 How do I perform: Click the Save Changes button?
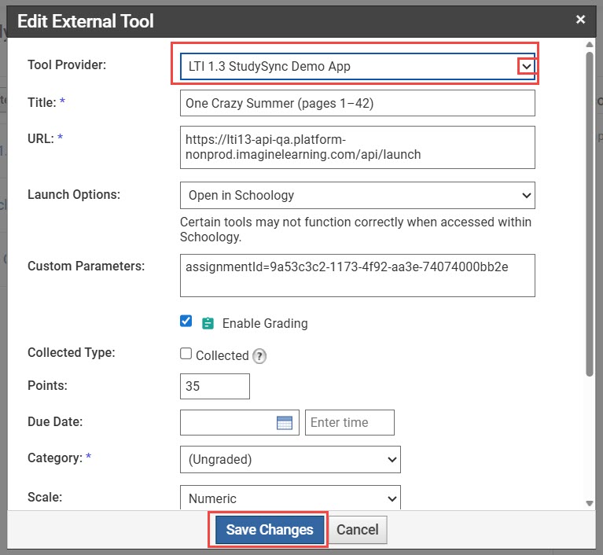pyautogui.click(x=269, y=530)
